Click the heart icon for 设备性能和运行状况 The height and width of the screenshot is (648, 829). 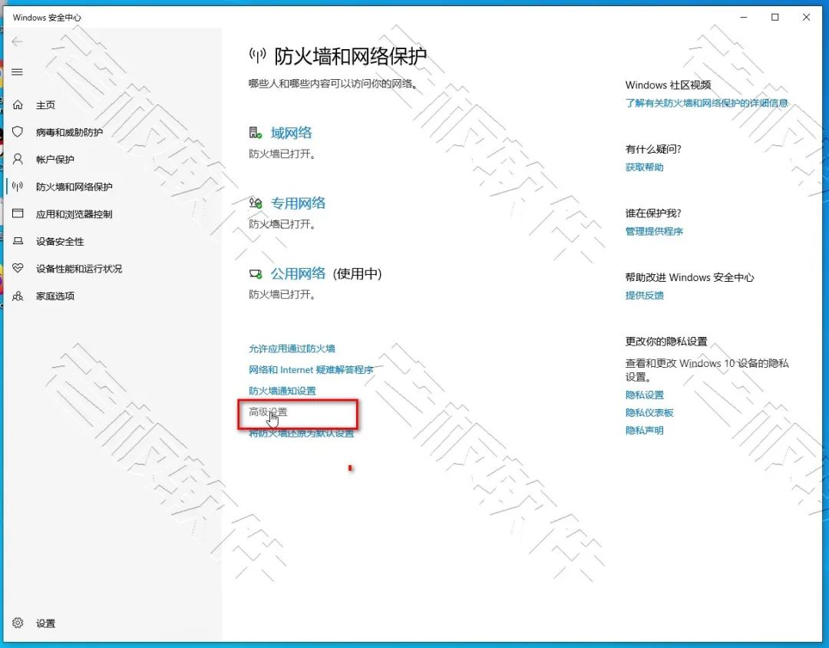click(18, 268)
